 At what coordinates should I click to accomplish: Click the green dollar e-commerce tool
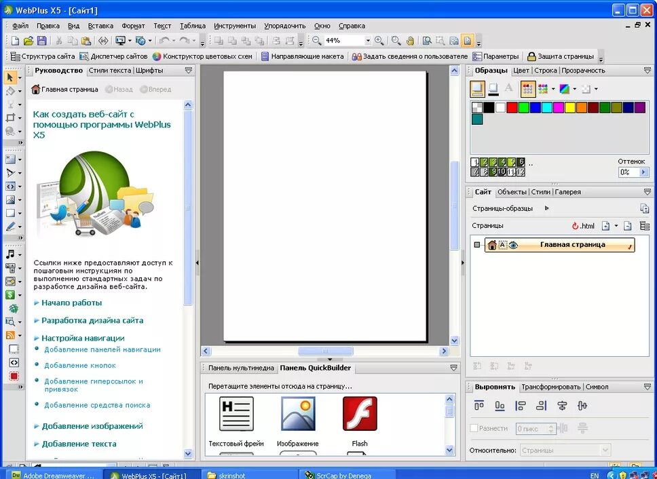pyautogui.click(x=10, y=294)
